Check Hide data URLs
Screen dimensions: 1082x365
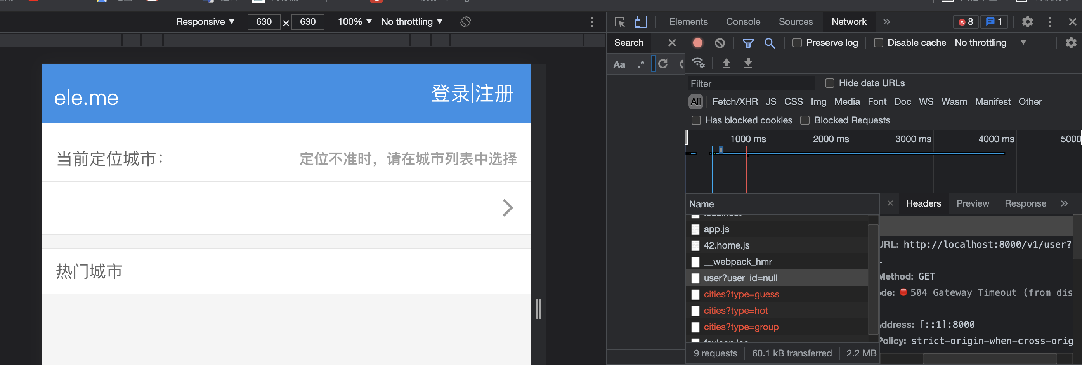(830, 83)
